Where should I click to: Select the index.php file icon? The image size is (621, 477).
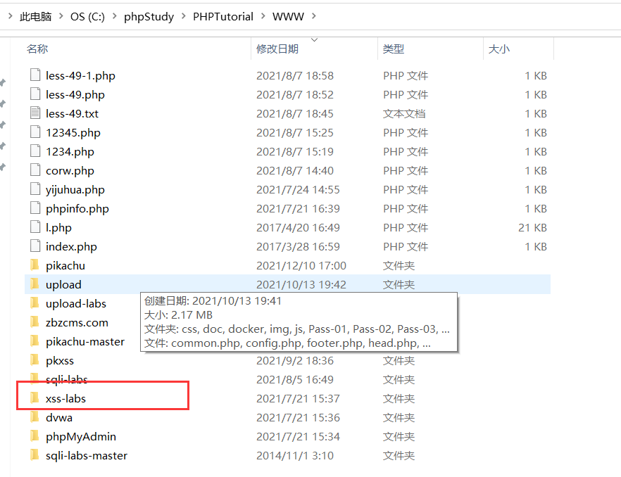click(x=36, y=246)
